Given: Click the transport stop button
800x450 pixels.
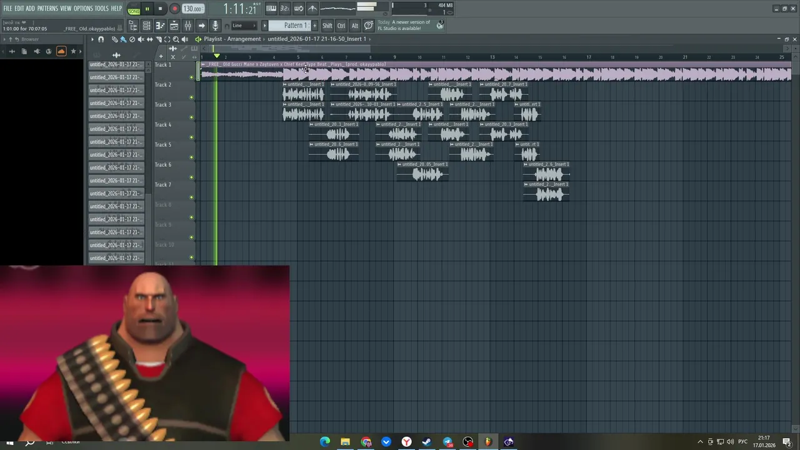Looking at the screenshot, I should 161,9.
